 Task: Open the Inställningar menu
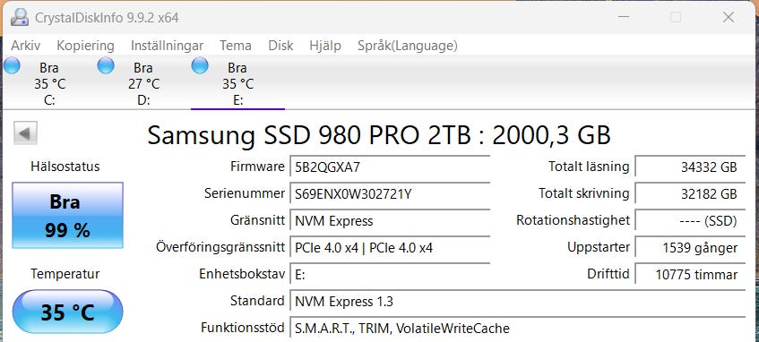click(167, 46)
